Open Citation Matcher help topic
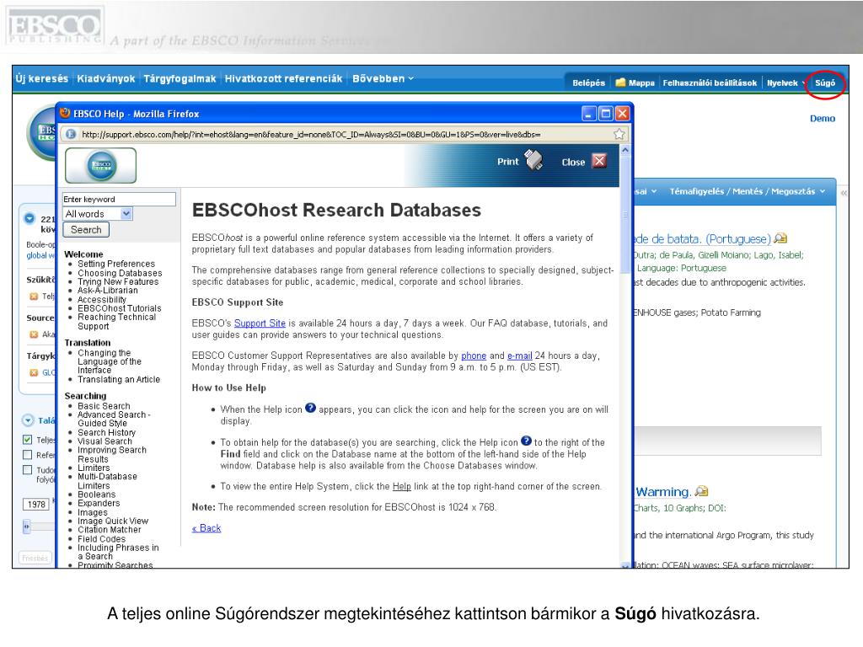The width and height of the screenshot is (863, 647). pos(109,530)
